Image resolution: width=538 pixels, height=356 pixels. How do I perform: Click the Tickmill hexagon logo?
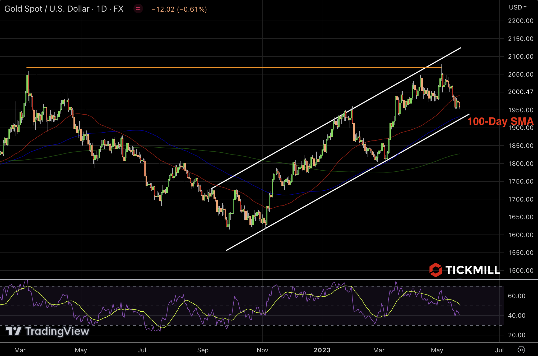[x=435, y=270]
